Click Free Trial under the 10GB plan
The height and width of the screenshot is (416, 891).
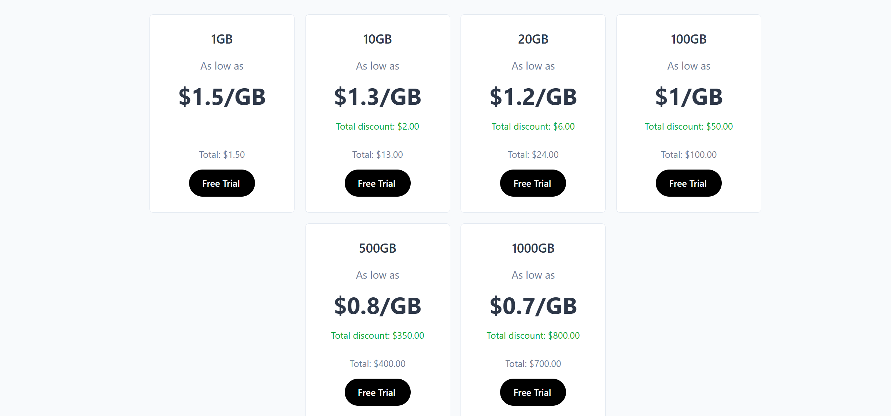pos(377,183)
